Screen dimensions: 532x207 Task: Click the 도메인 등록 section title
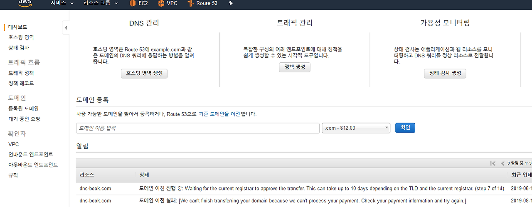[92, 100]
